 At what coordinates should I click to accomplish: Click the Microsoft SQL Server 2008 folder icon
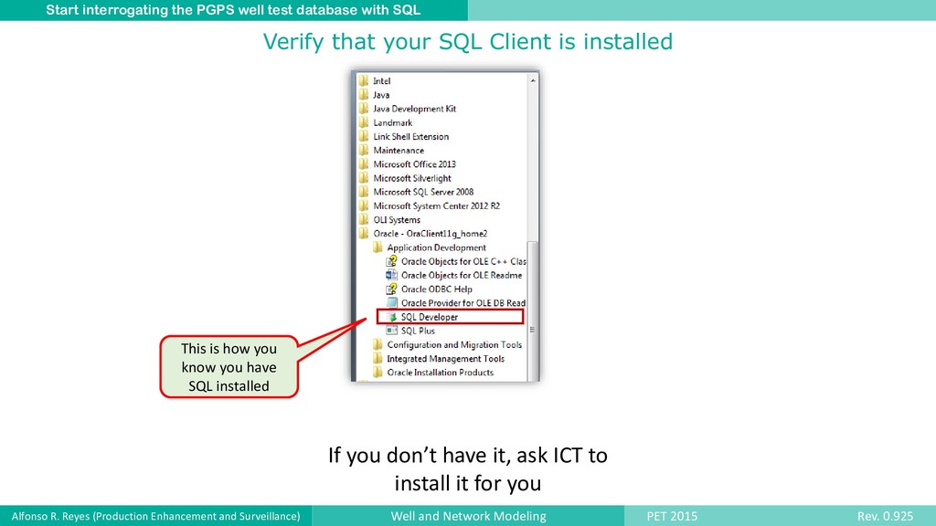pos(364,192)
